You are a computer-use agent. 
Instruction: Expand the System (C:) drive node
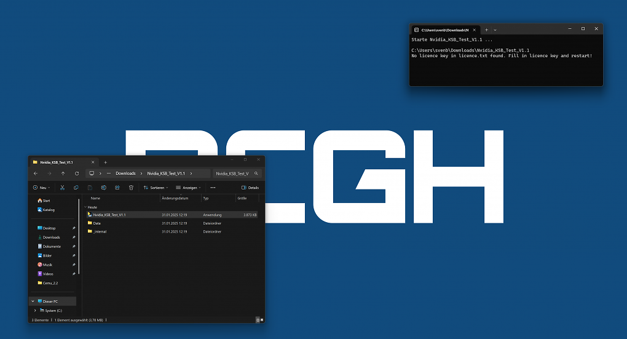pos(35,310)
